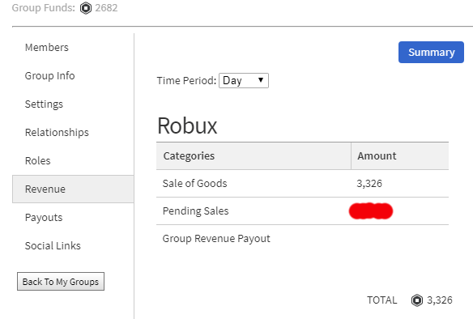
Task: Click the Robux icon next to TOTAL
Action: 417,300
